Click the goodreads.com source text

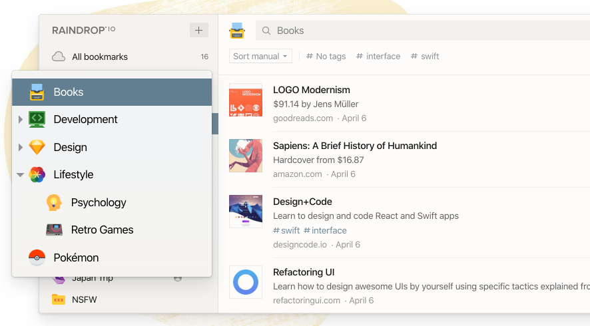(x=303, y=118)
